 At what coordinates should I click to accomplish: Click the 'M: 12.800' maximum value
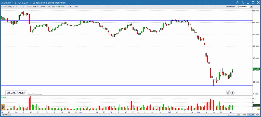pos(41,7)
